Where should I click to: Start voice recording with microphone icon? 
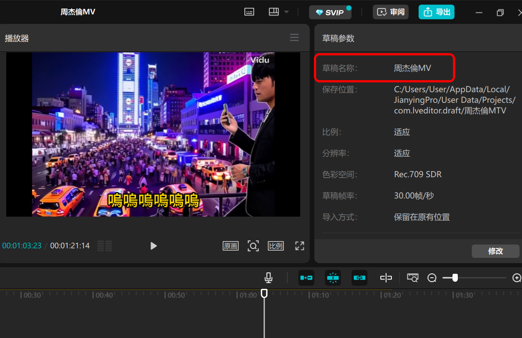(x=268, y=278)
